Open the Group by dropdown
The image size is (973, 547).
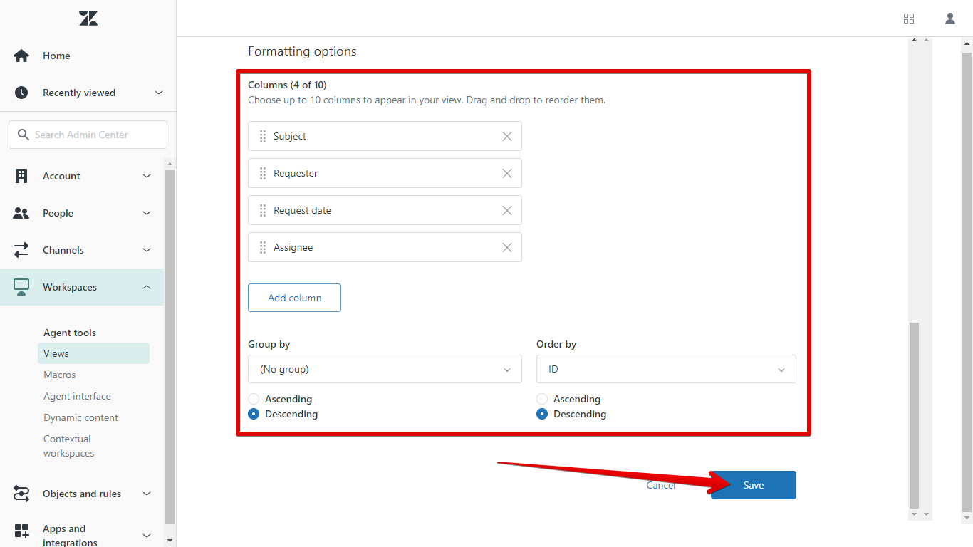coord(385,369)
